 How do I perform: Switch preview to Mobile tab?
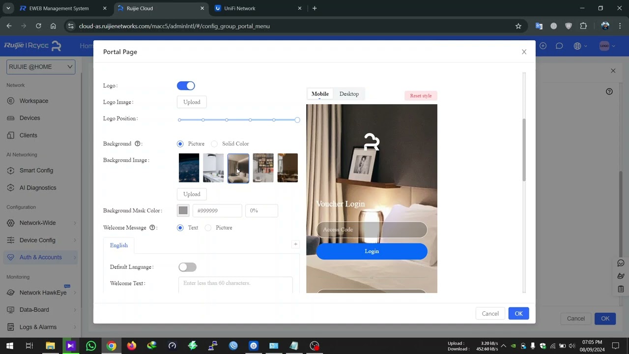pos(320,94)
